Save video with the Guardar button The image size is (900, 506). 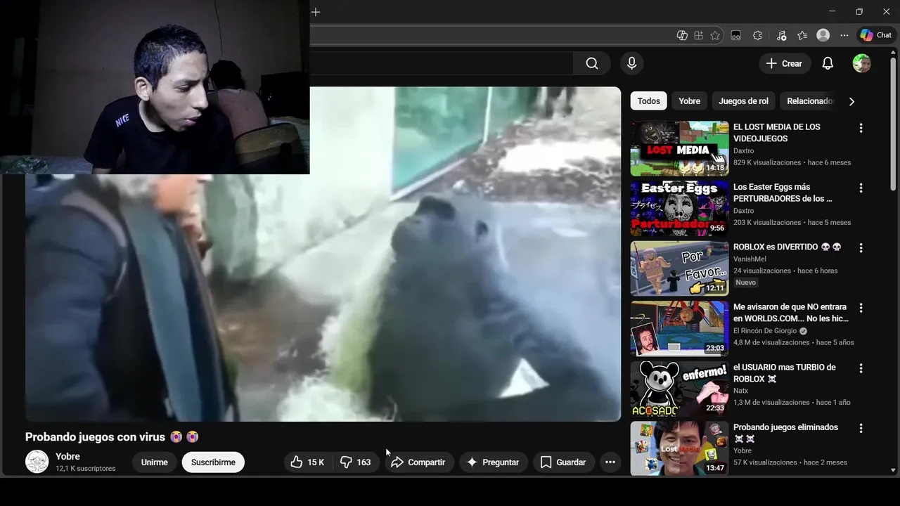[x=563, y=462]
